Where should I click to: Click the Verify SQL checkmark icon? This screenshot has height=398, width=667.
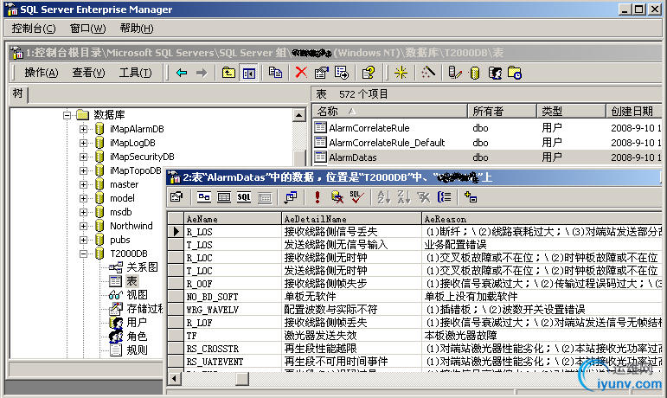356,197
